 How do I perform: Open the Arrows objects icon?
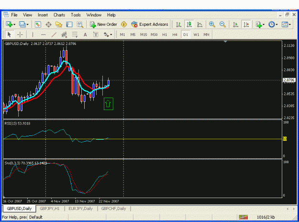[106, 34]
